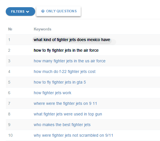
Task: Open the Filters dropdown button
Action: [20, 11]
